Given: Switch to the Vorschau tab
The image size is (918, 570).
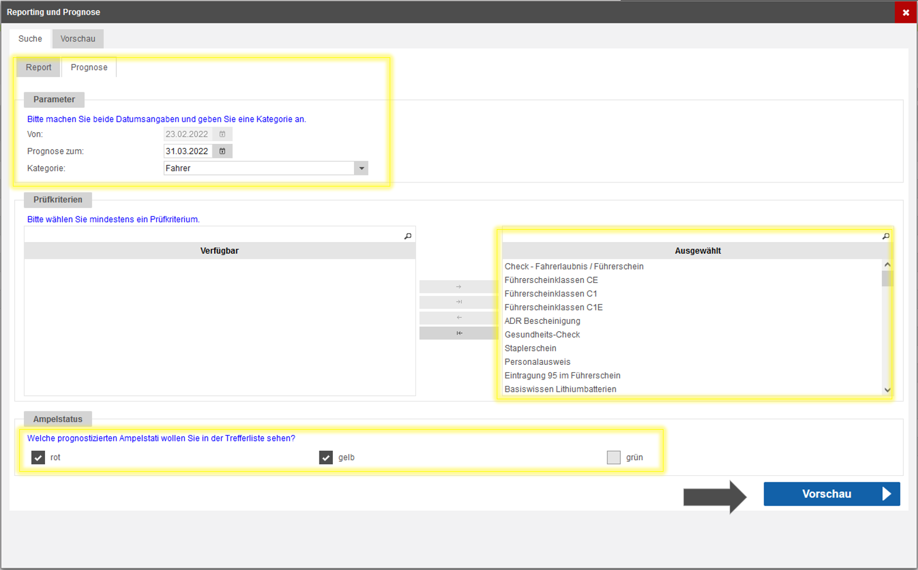Looking at the screenshot, I should coord(78,39).
